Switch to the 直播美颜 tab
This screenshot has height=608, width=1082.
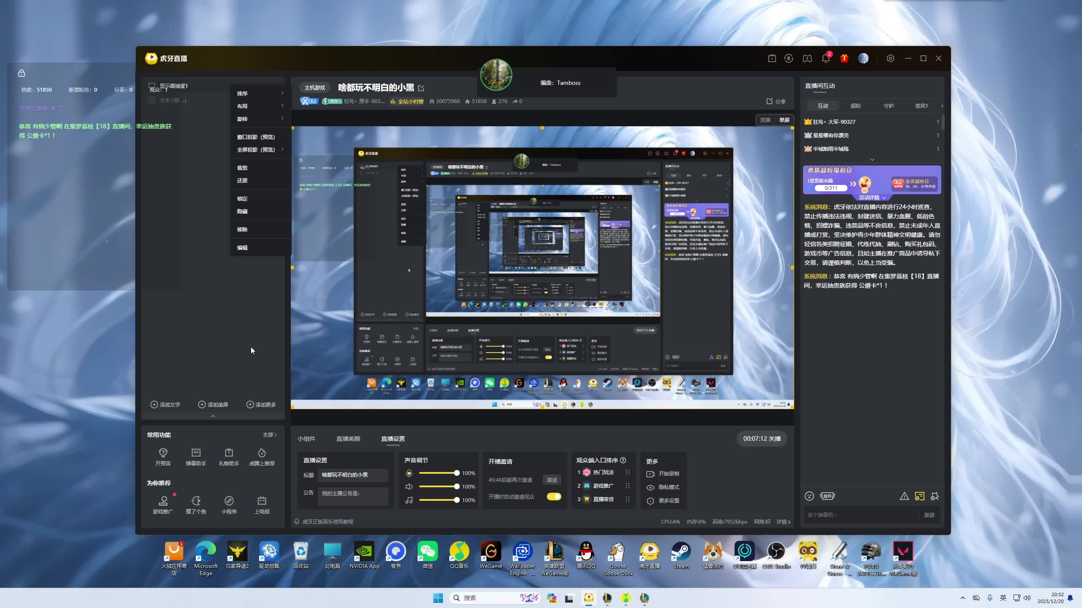[x=348, y=439]
